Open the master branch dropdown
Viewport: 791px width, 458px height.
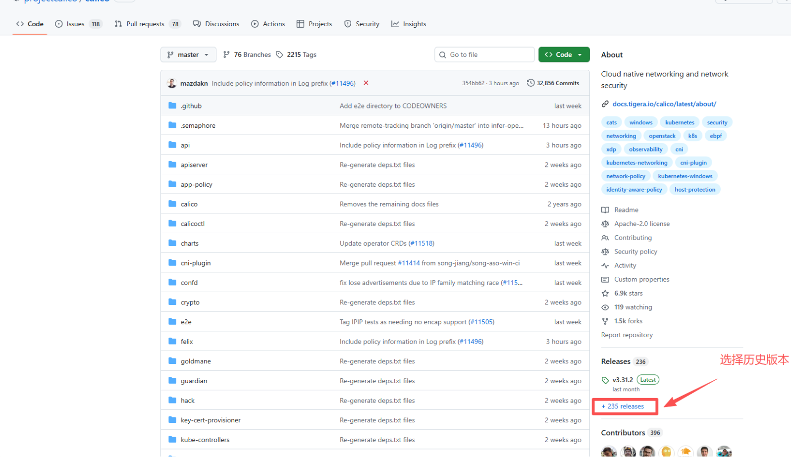[x=188, y=54]
